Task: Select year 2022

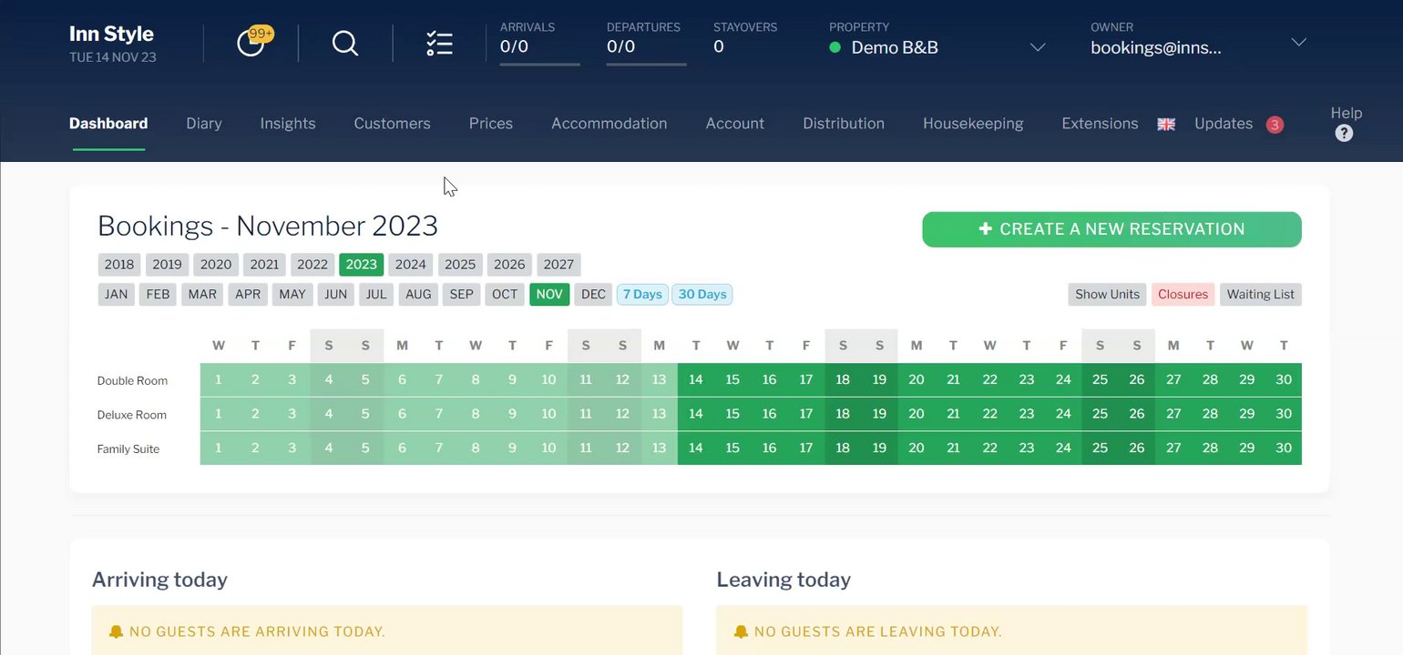Action: point(312,265)
